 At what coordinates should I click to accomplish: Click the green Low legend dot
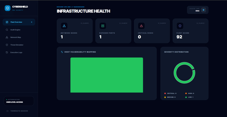[186, 97]
